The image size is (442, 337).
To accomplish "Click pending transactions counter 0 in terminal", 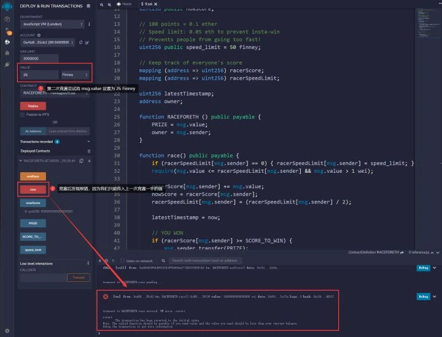I will [x=114, y=261].
